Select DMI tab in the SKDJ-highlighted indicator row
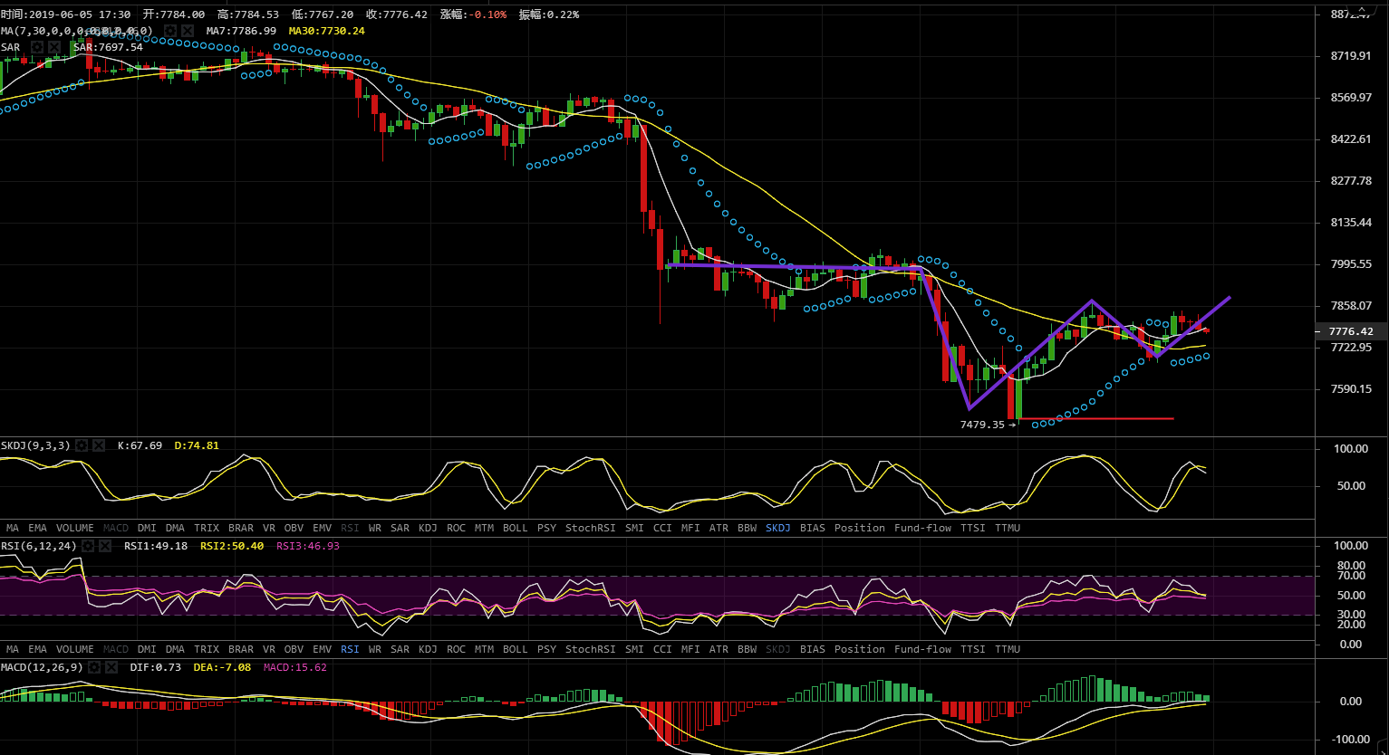This screenshot has width=1389, height=755. click(147, 528)
